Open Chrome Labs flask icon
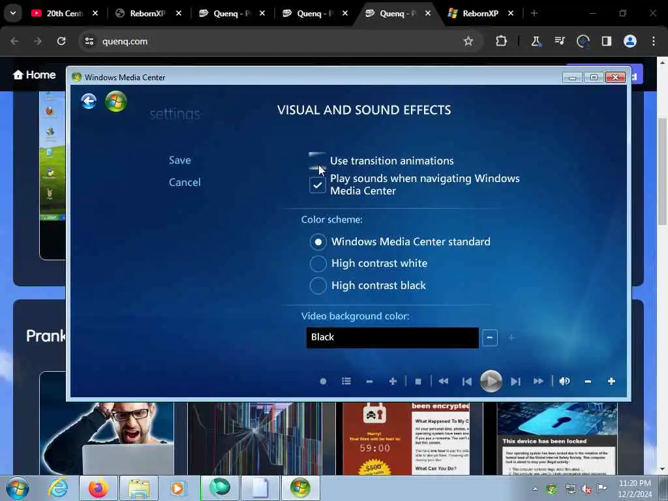 tap(536, 41)
